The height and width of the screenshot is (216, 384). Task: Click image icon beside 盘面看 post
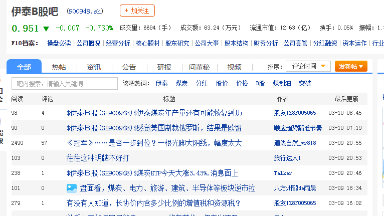coord(72,188)
